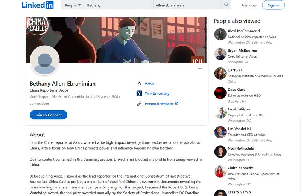Open LONG Fei's profile photo
Screen dimensions: 301x196
(x=220, y=73)
